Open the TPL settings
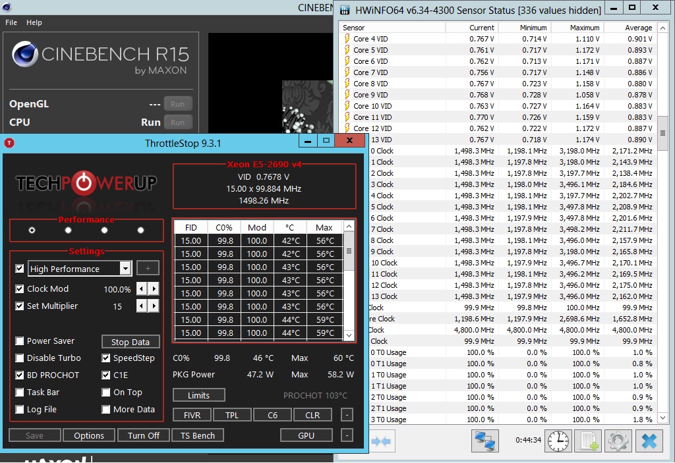Screen dimensions: 675x463 pyautogui.click(x=231, y=415)
